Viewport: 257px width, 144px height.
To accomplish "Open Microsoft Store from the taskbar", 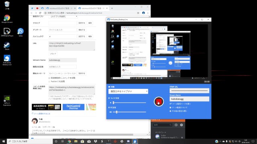I will [x=82, y=141].
